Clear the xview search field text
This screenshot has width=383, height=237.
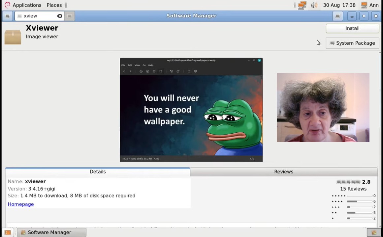click(59, 16)
